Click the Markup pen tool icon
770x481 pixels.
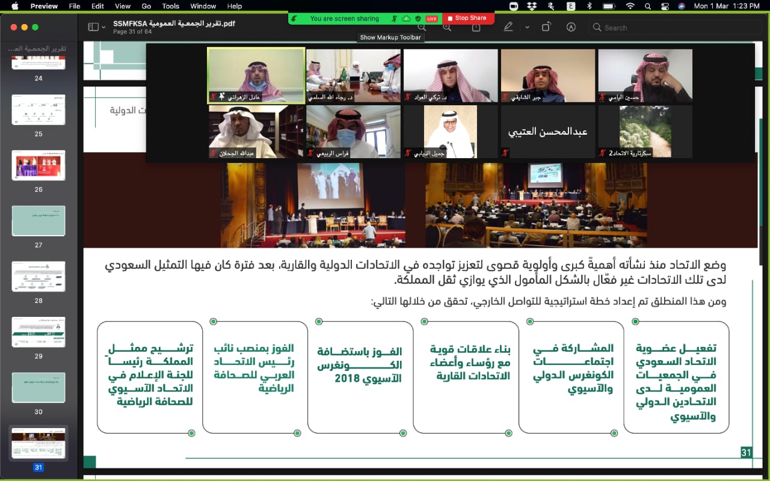click(508, 27)
